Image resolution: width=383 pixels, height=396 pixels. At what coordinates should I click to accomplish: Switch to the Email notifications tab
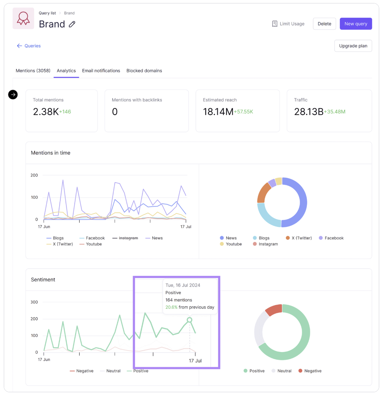tap(101, 71)
